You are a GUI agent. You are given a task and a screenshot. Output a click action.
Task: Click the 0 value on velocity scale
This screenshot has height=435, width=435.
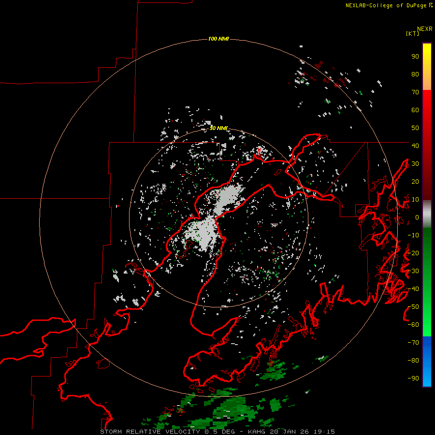pyautogui.click(x=417, y=217)
